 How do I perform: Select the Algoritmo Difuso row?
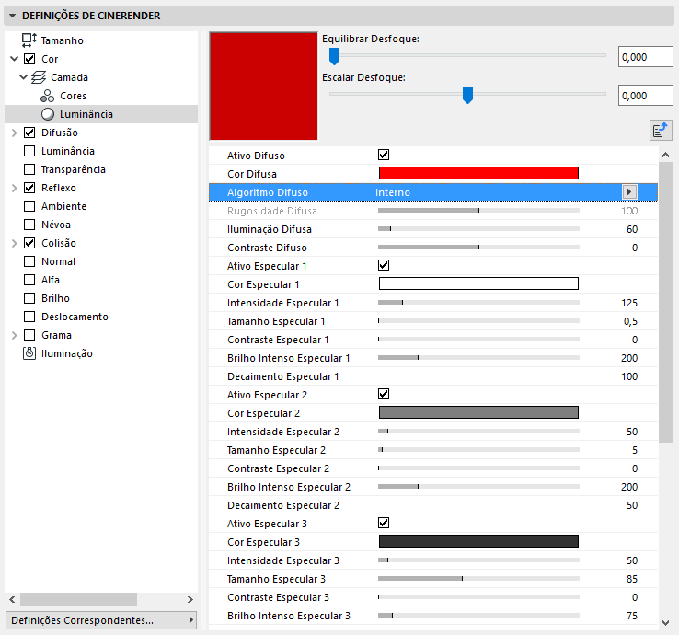pyautogui.click(x=433, y=192)
